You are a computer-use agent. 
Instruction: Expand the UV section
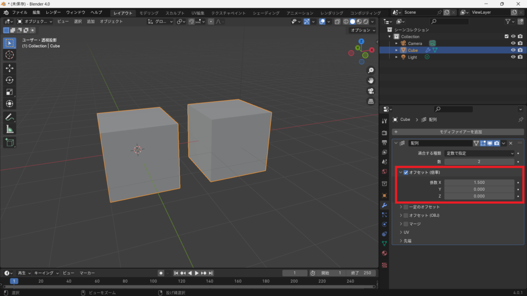[407, 232]
